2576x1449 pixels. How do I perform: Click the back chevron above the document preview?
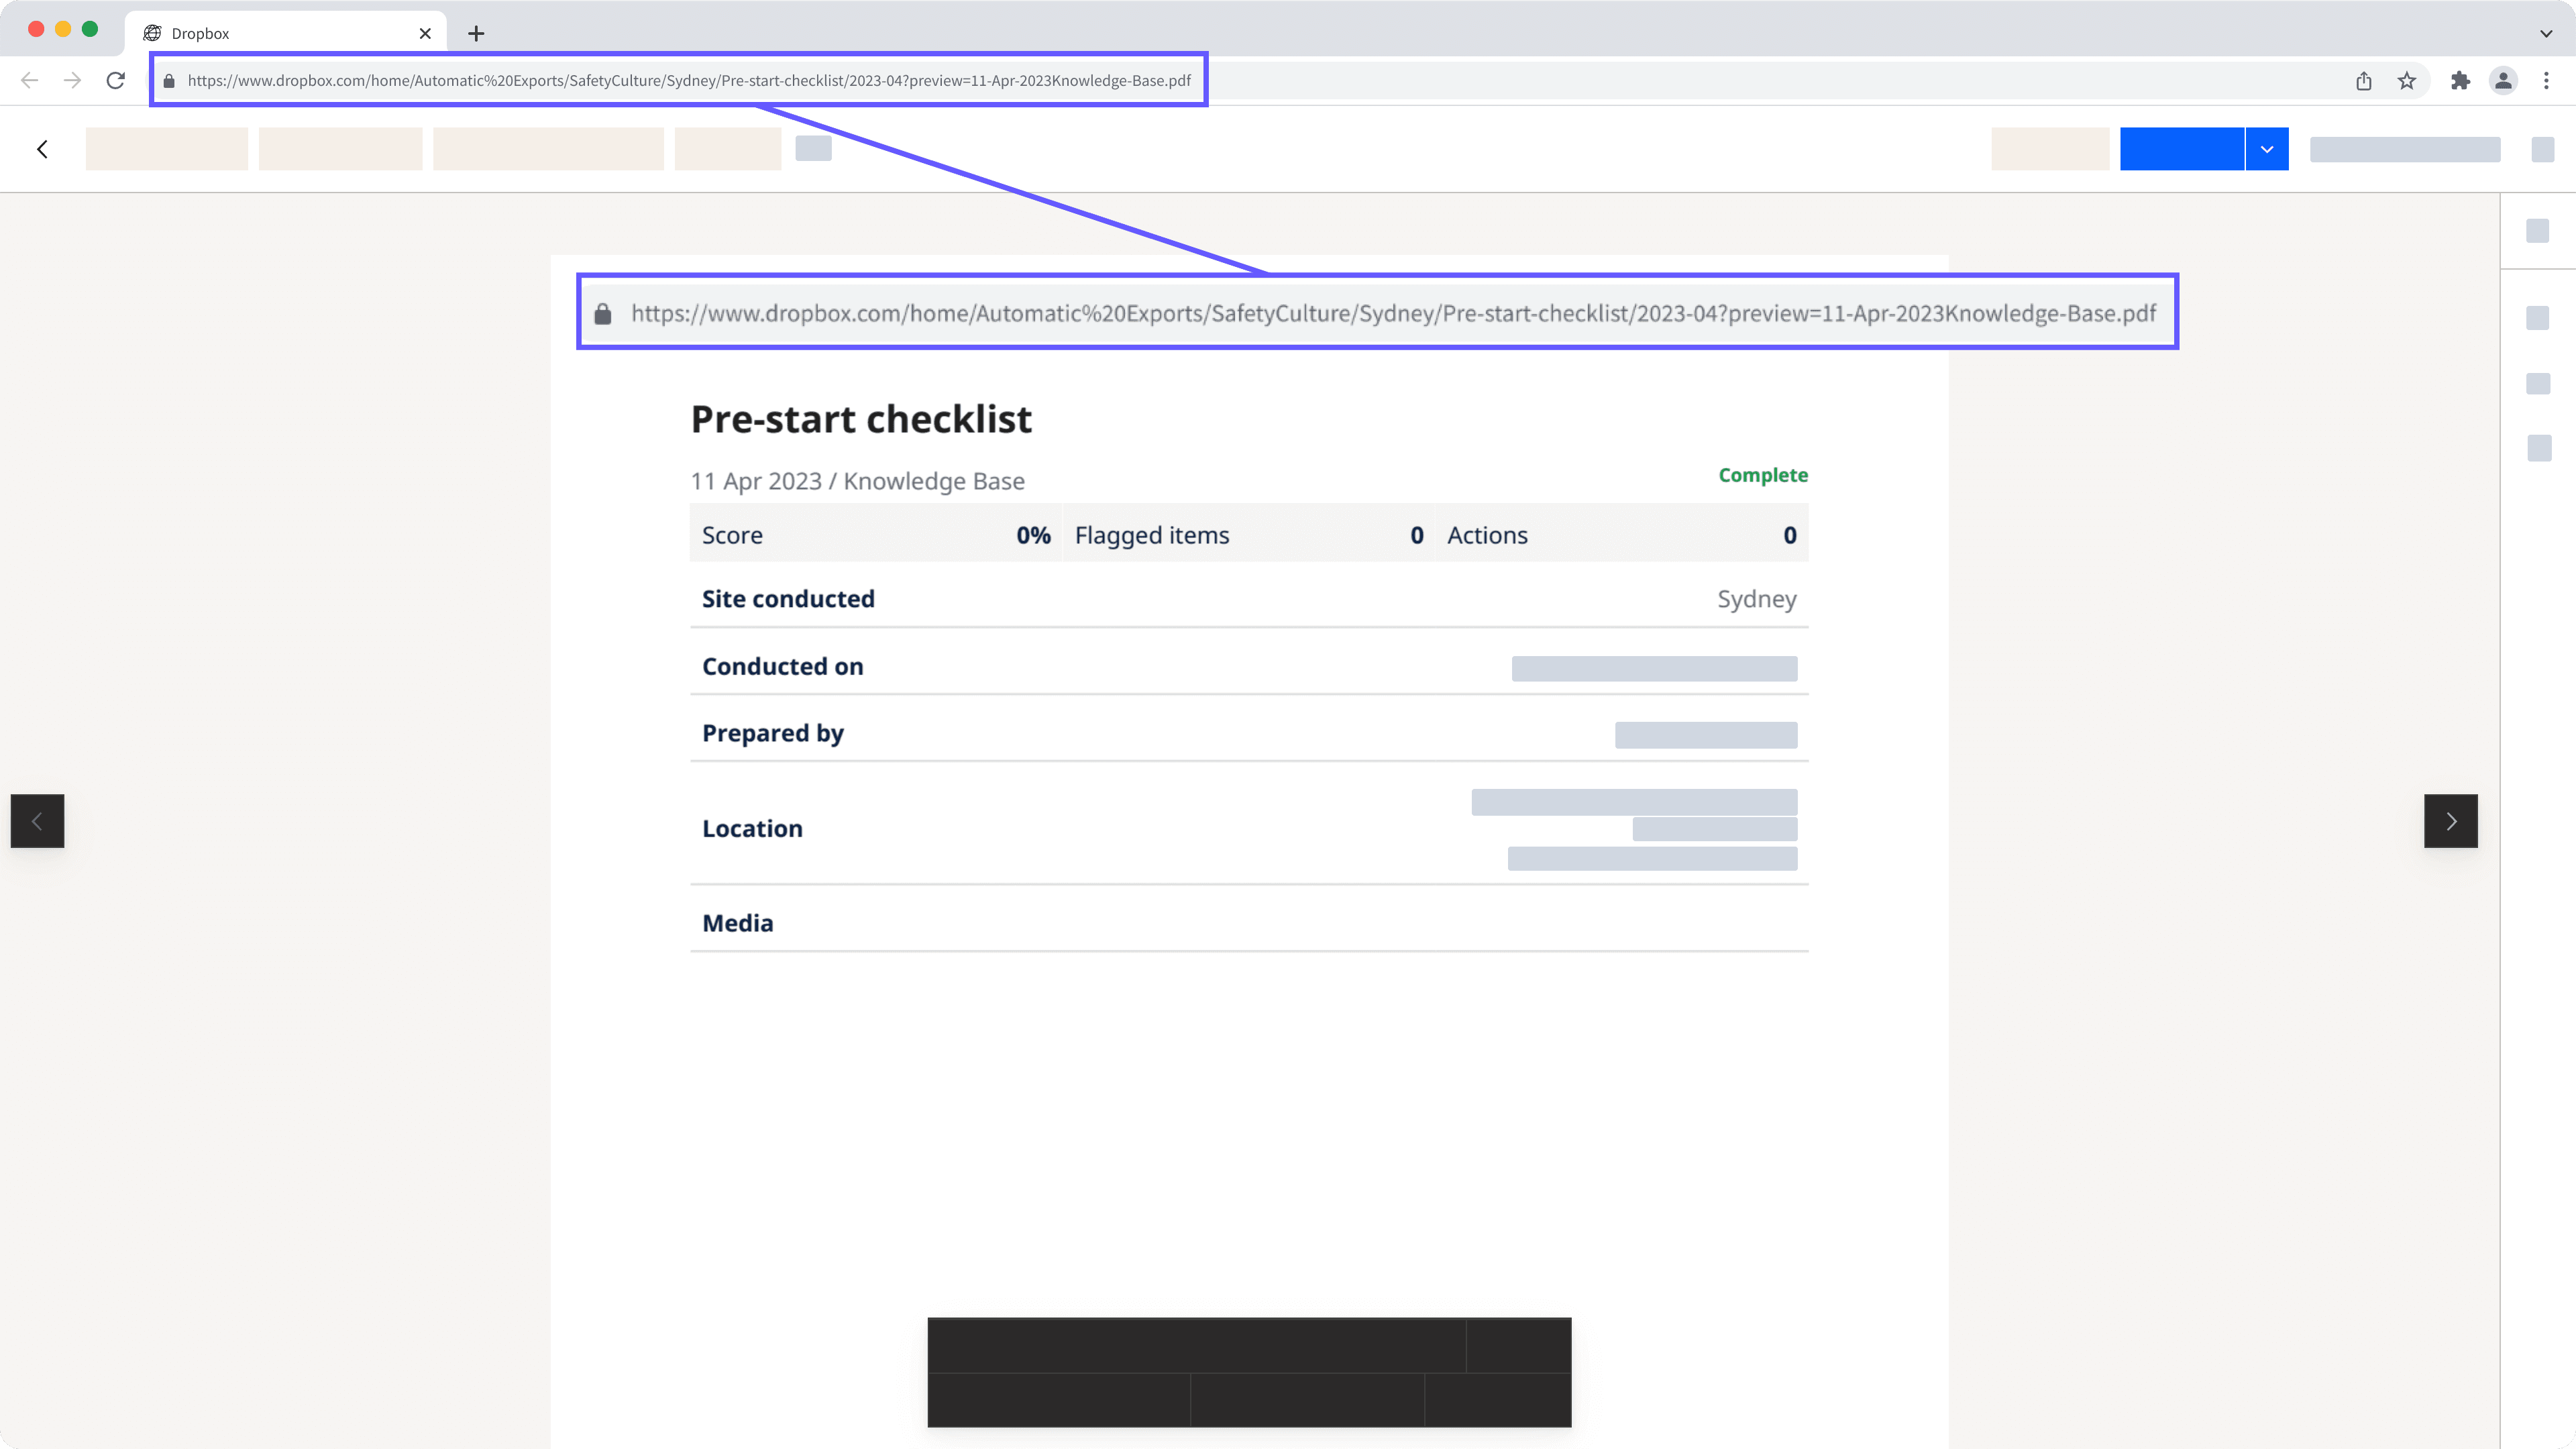click(x=42, y=148)
